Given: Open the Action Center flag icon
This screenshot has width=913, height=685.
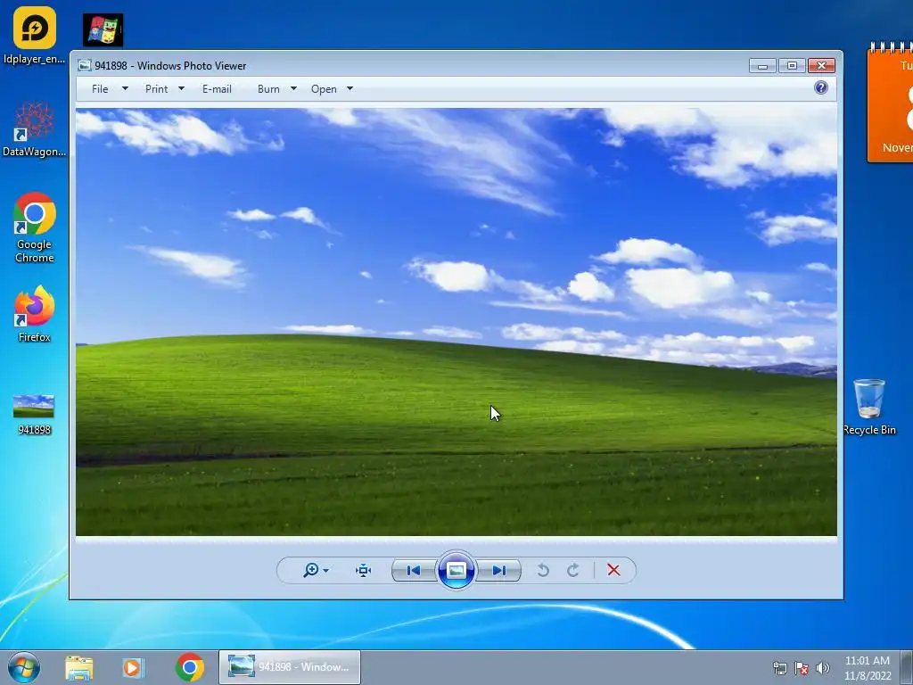Looking at the screenshot, I should click(802, 668).
